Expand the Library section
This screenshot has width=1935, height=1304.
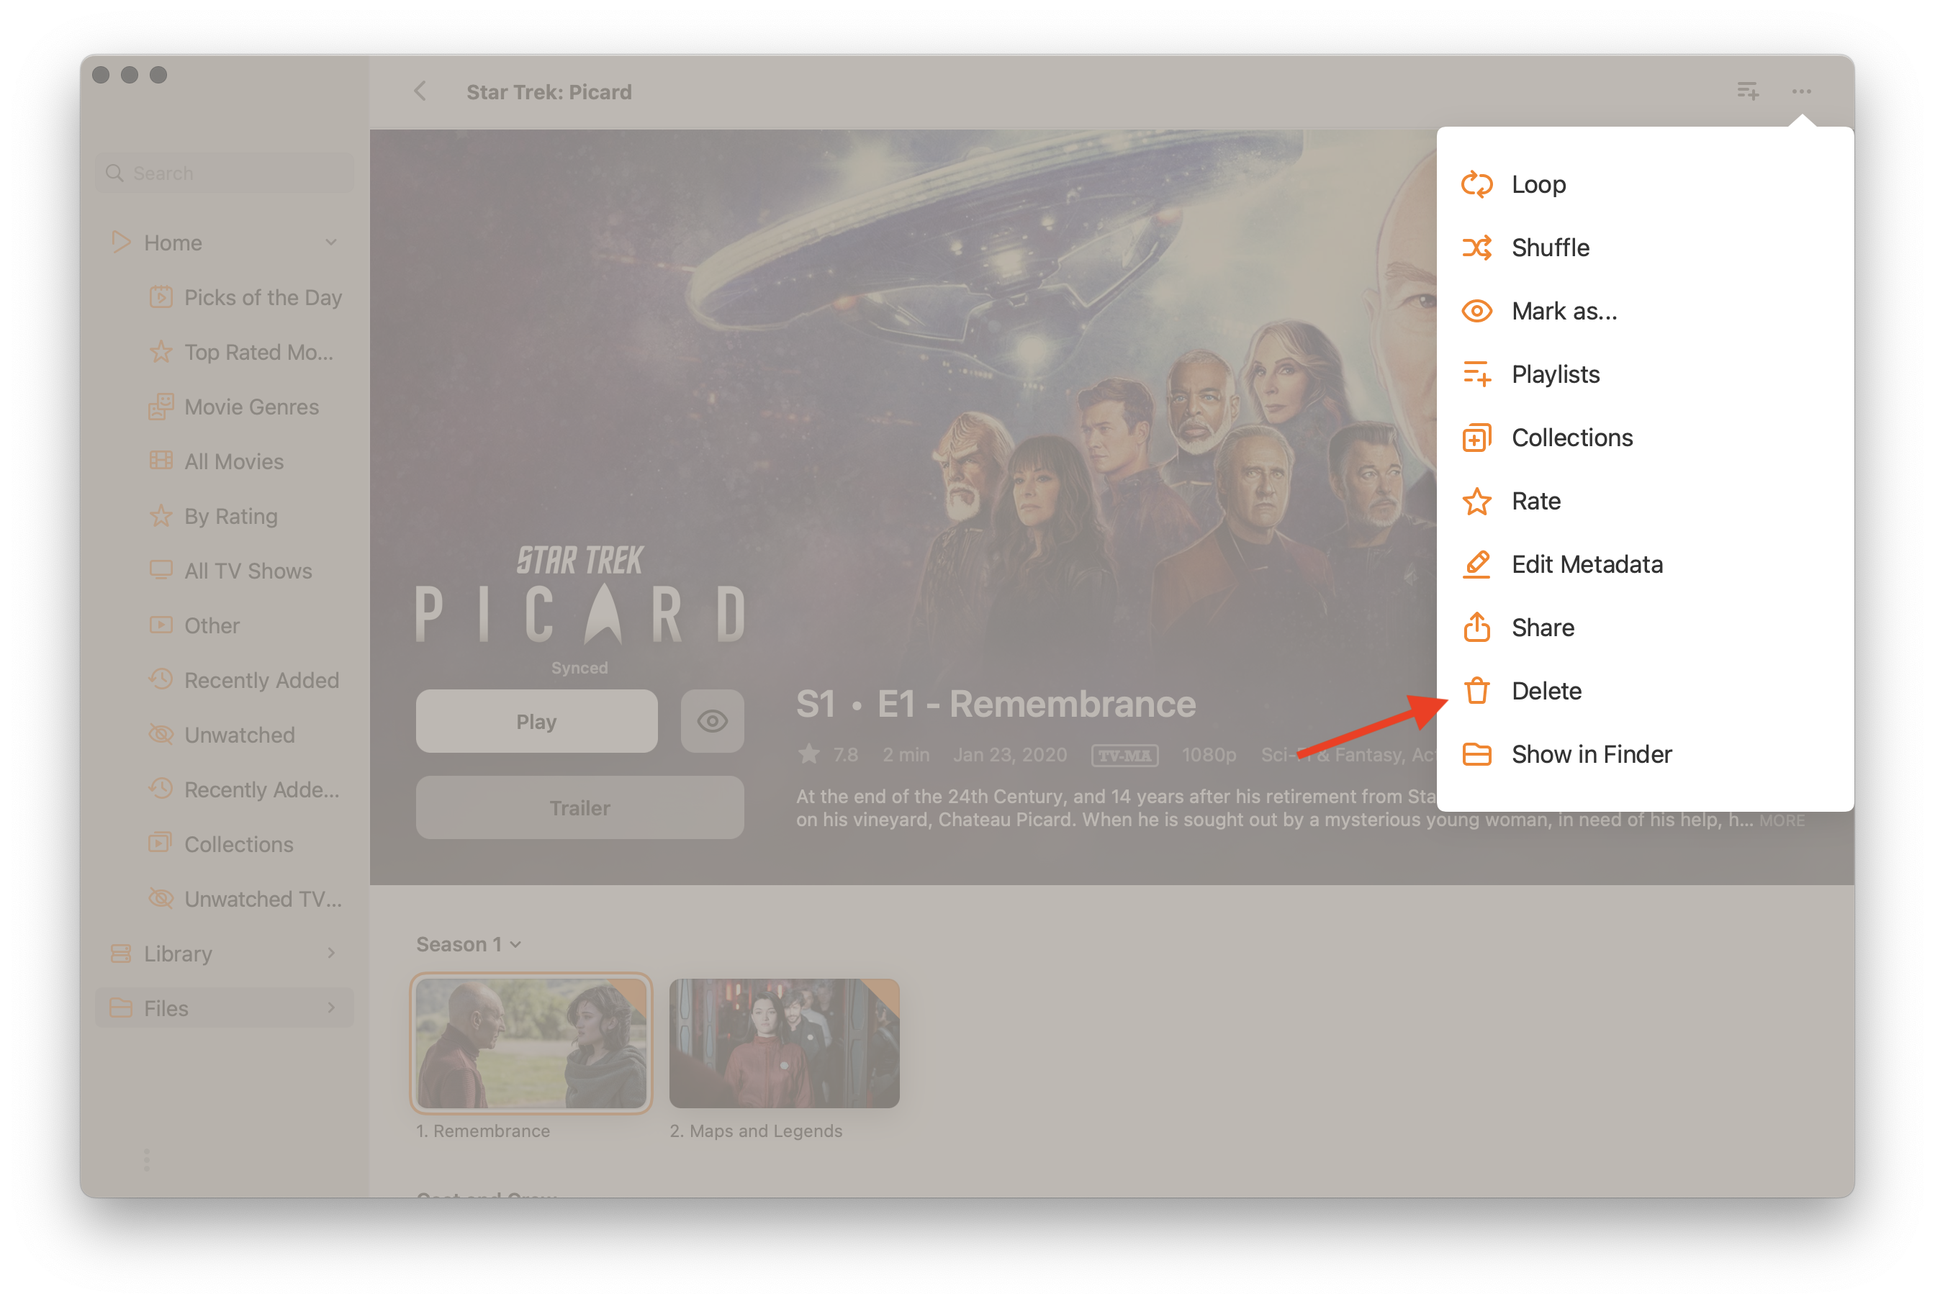[x=331, y=953]
